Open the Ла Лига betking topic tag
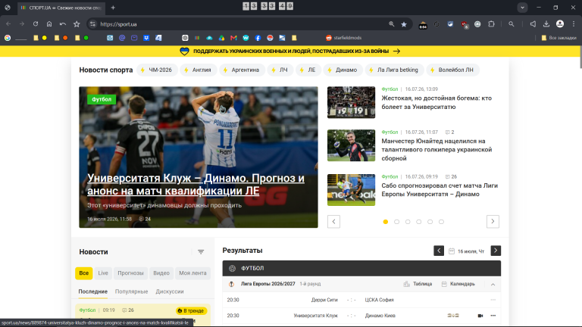 (394, 70)
